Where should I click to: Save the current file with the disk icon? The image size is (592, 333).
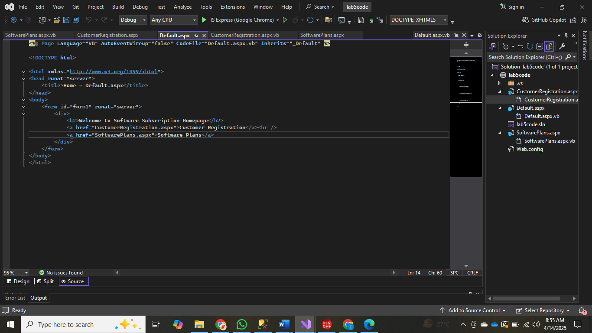tap(66, 20)
